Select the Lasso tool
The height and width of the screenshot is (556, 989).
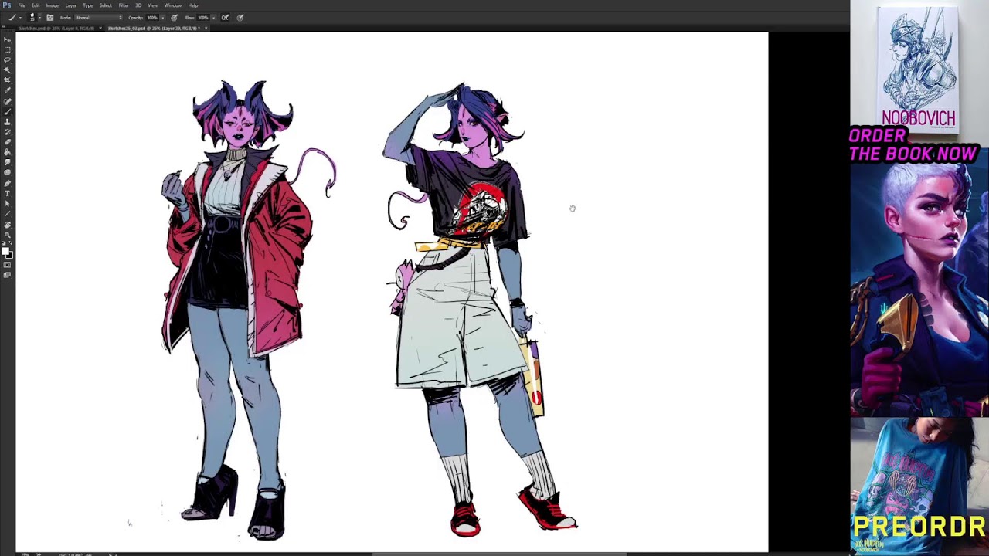tap(8, 60)
